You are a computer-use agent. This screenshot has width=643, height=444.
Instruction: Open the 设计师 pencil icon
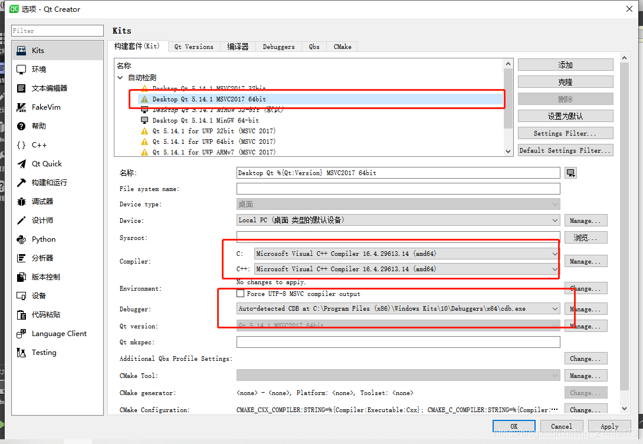click(21, 221)
